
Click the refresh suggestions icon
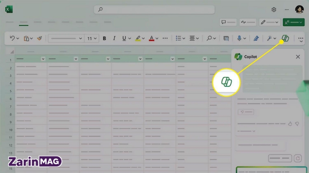[x=297, y=158]
